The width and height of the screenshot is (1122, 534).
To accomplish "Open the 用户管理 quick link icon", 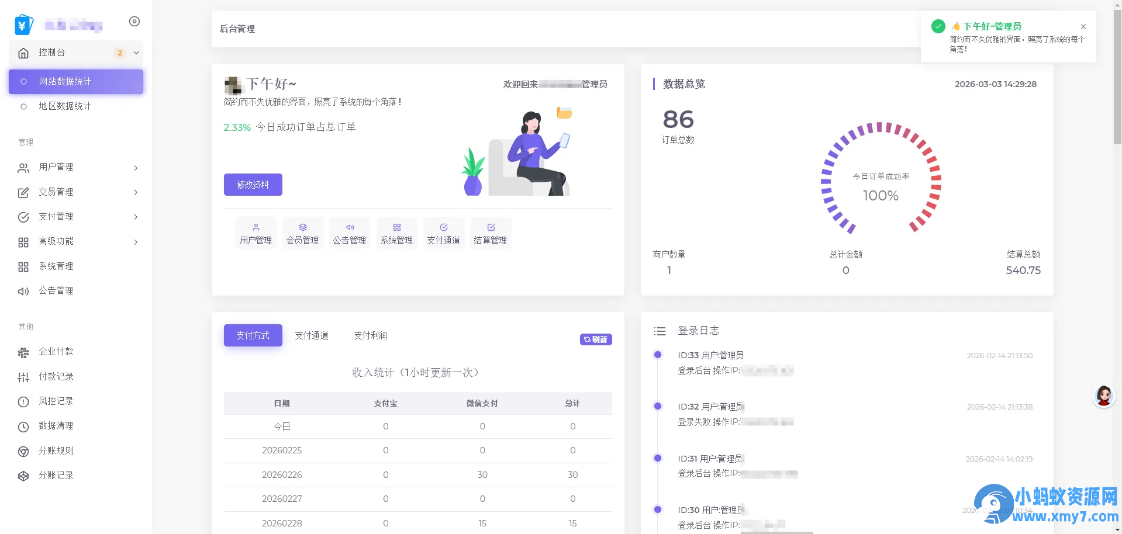I will [x=256, y=233].
